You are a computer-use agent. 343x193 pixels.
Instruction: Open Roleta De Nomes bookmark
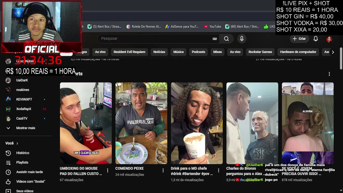click(144, 27)
